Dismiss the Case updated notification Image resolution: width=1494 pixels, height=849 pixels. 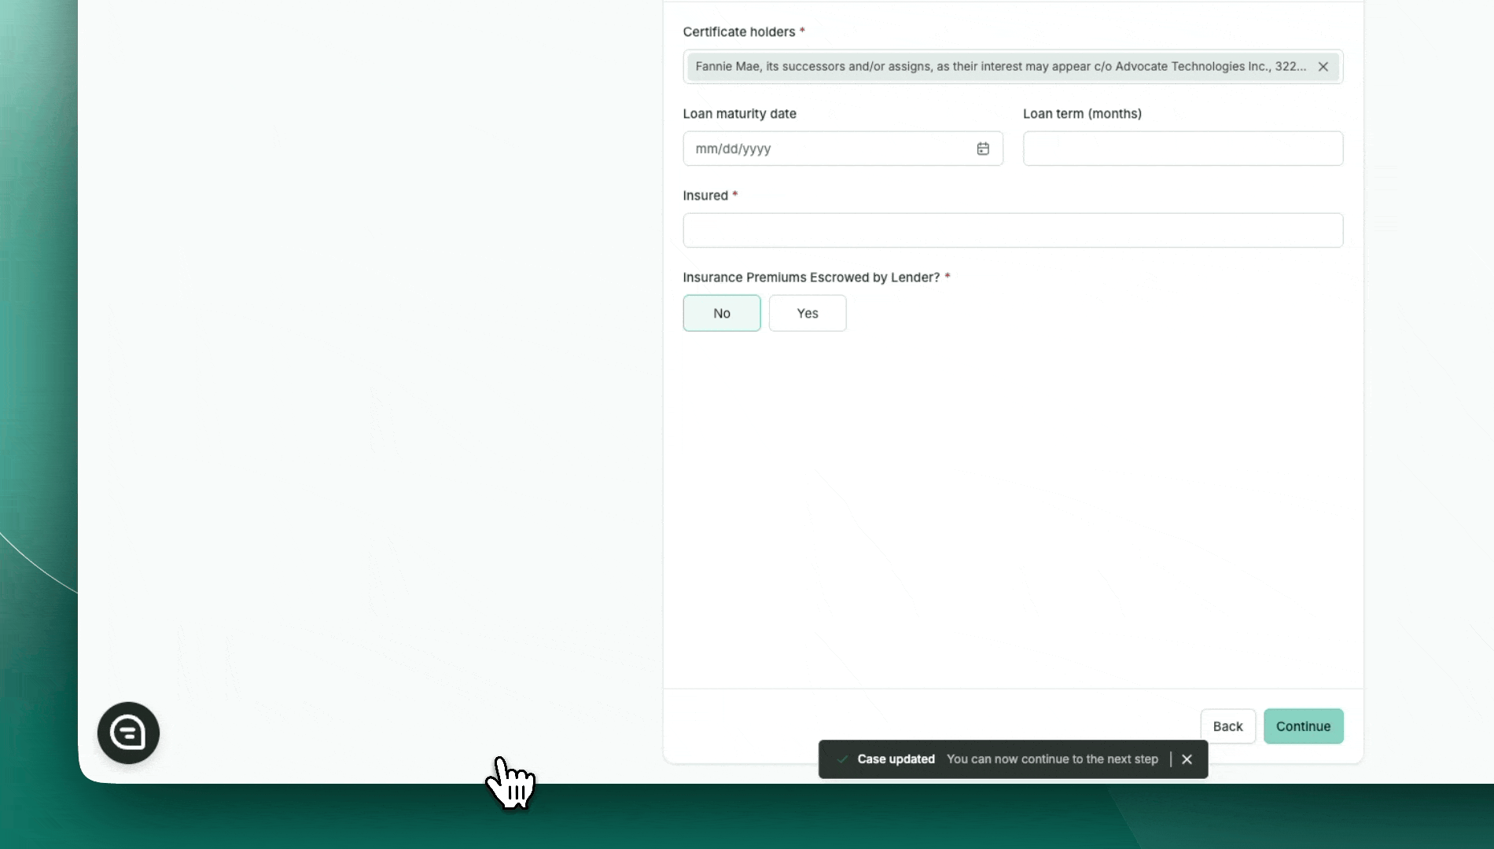click(x=1187, y=759)
